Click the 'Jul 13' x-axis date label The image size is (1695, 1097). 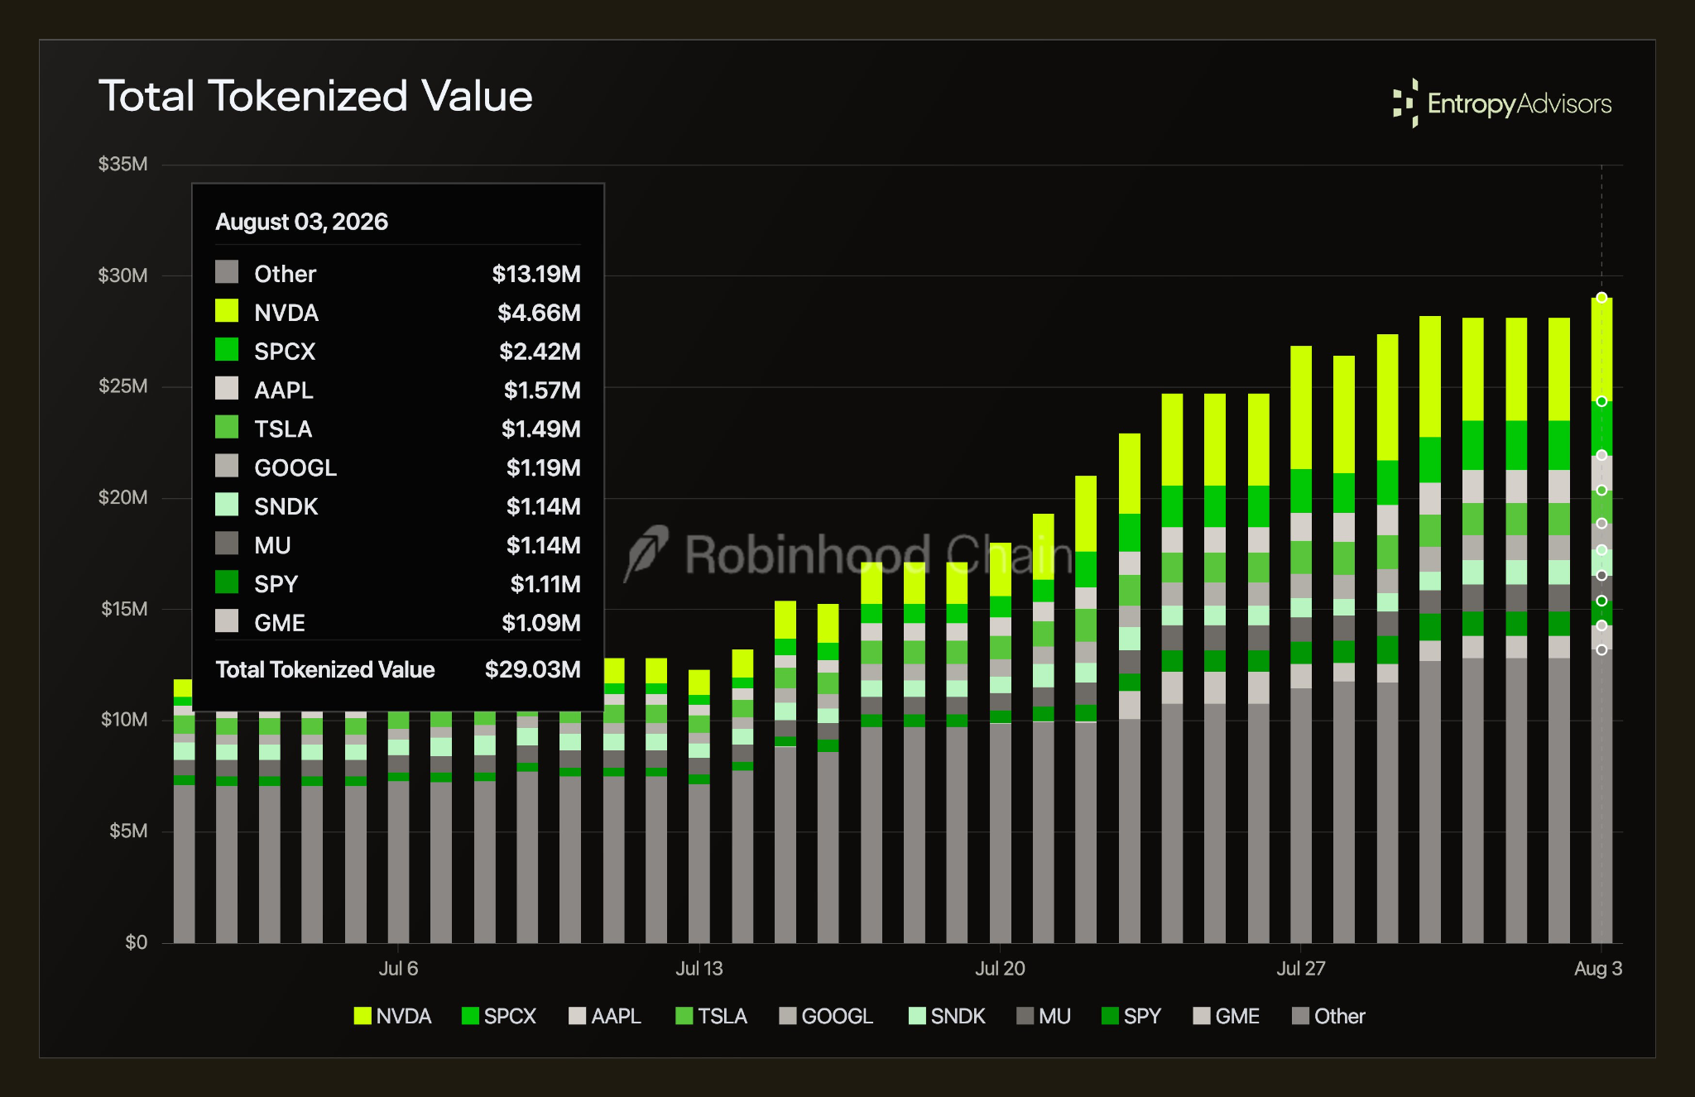coord(699,969)
